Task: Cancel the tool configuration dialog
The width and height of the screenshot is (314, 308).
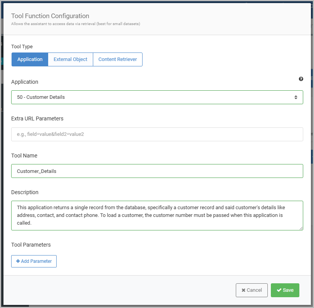Action: pyautogui.click(x=252, y=290)
